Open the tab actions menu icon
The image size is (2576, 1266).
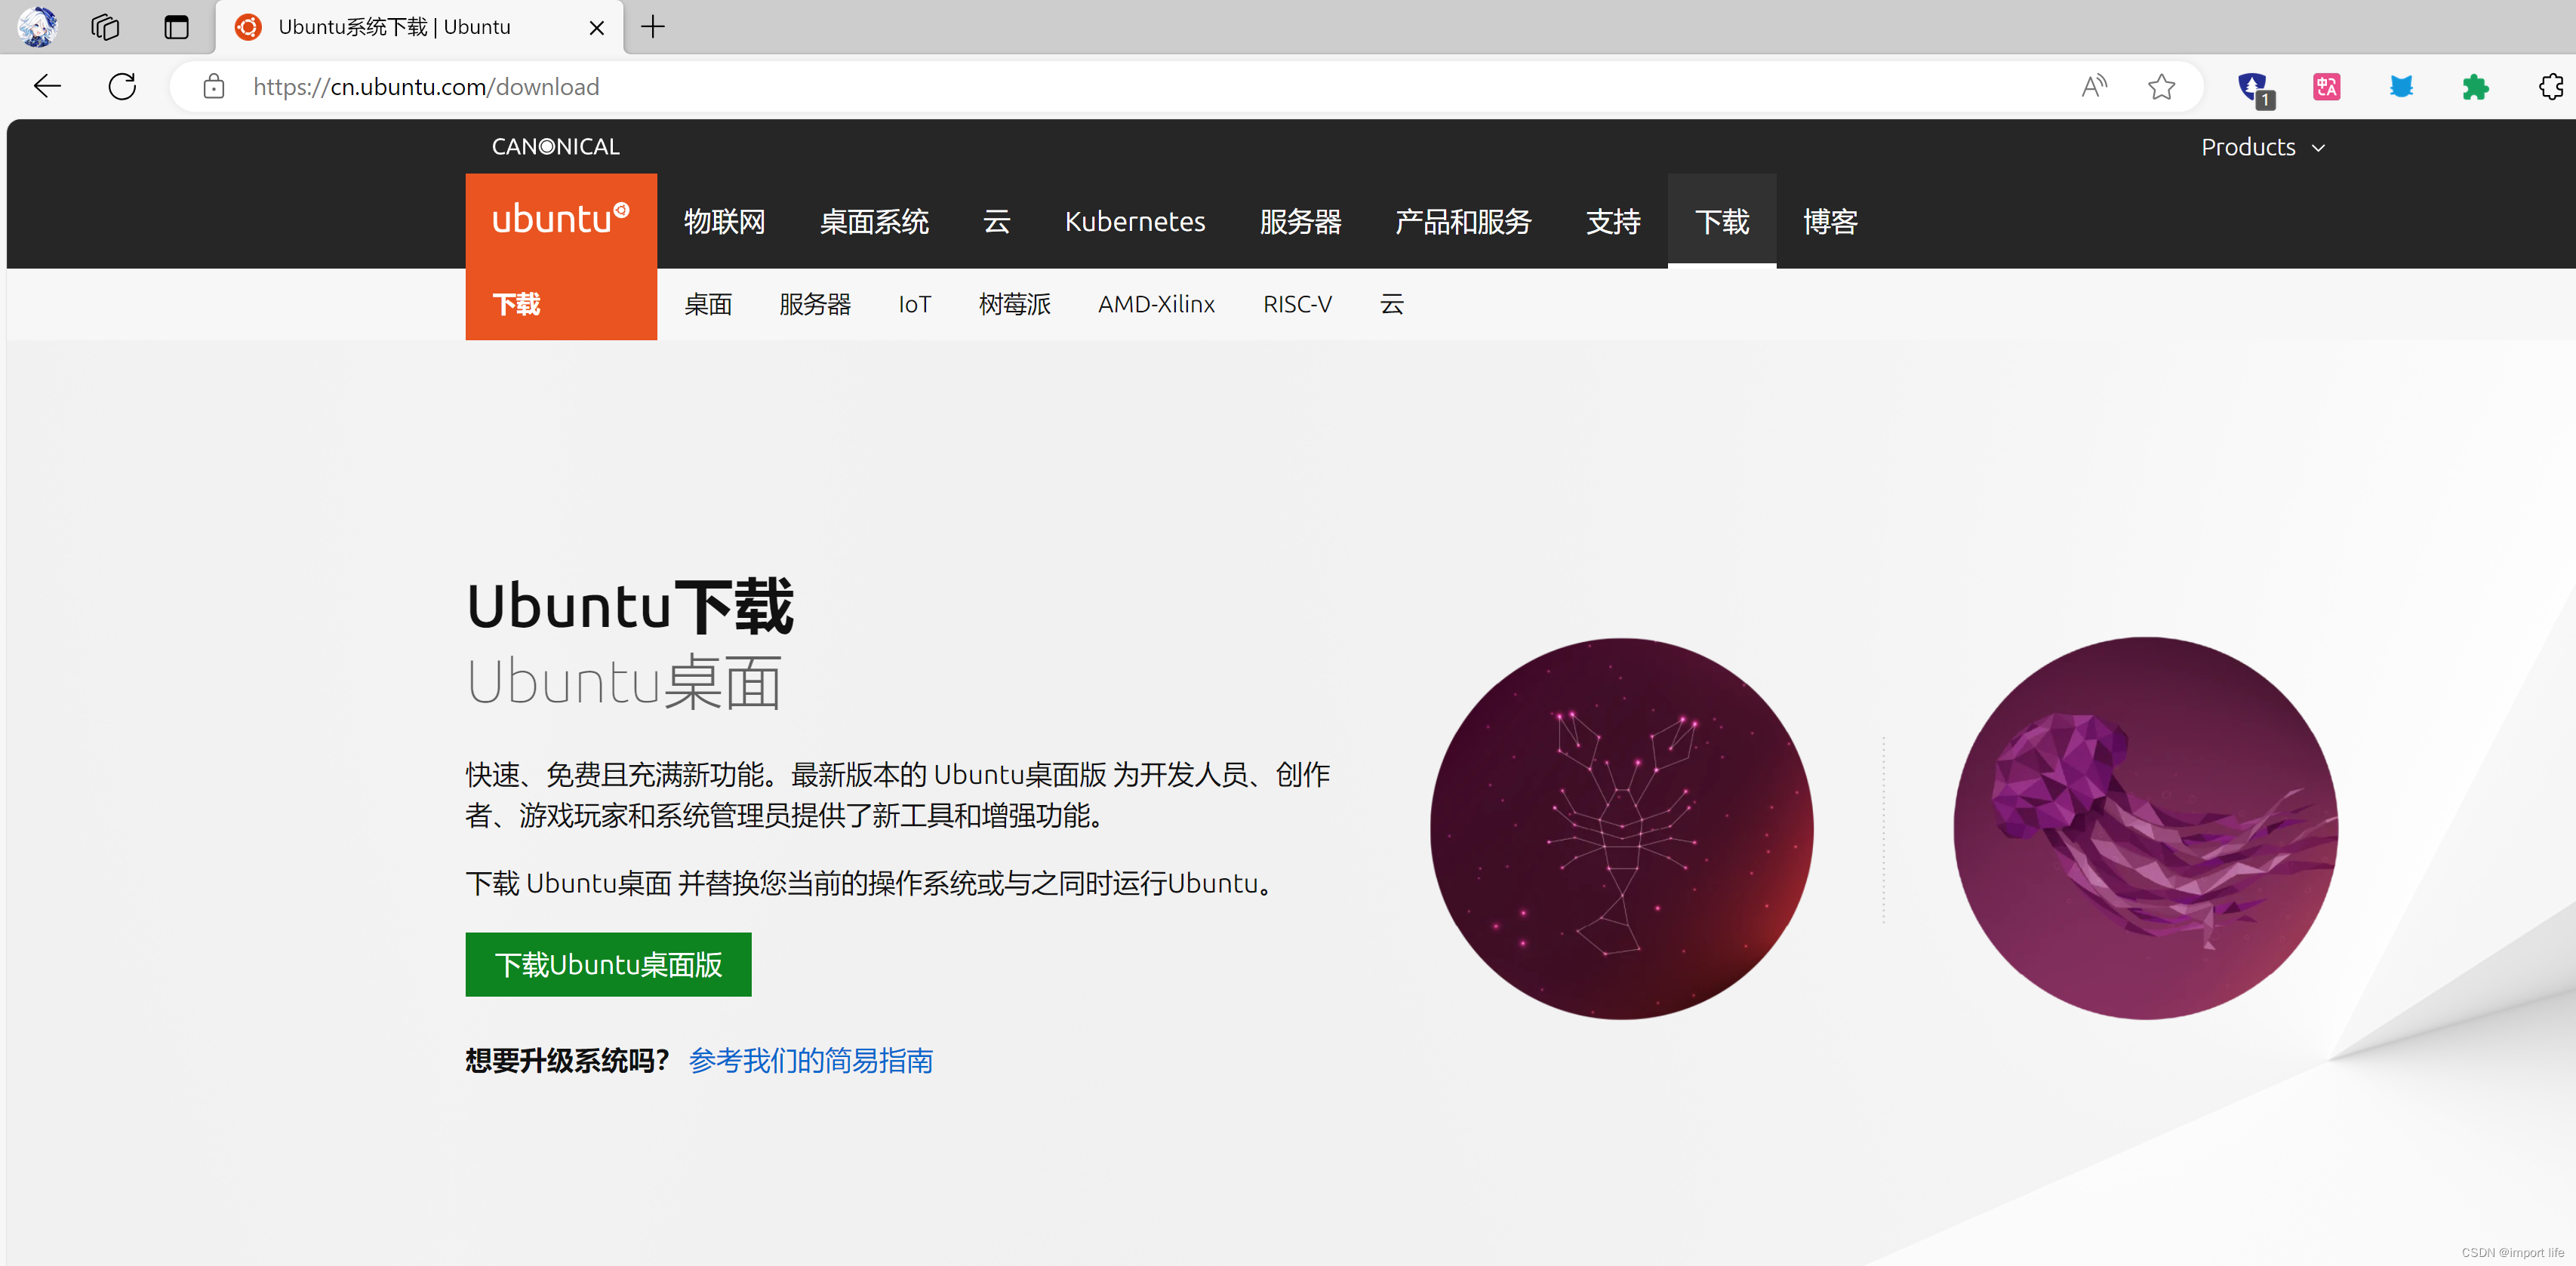click(x=176, y=27)
